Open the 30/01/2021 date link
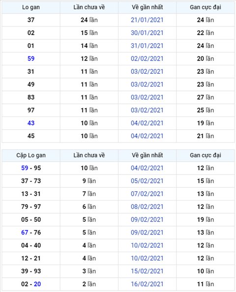The width and height of the screenshot is (236, 292). [147, 33]
